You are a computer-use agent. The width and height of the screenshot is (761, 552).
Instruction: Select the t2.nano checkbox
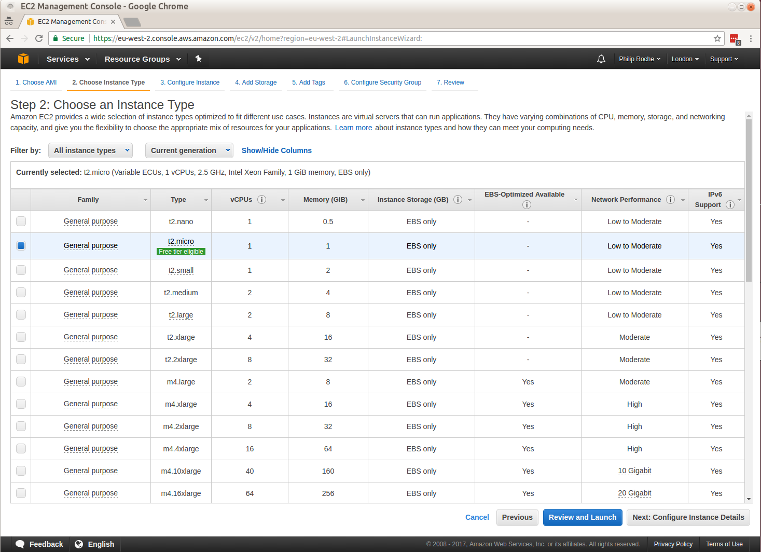[x=21, y=222]
